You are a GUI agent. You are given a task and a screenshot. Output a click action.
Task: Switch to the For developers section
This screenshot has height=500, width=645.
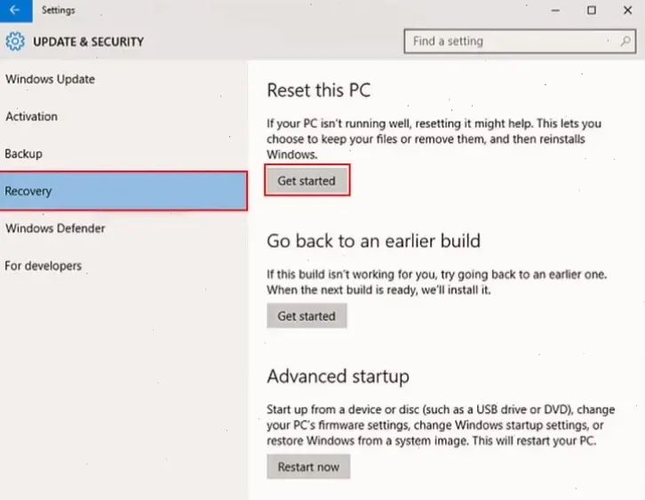click(44, 266)
